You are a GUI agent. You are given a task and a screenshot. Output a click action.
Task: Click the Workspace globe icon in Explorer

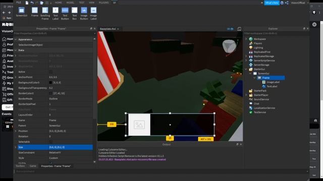(x=251, y=39)
